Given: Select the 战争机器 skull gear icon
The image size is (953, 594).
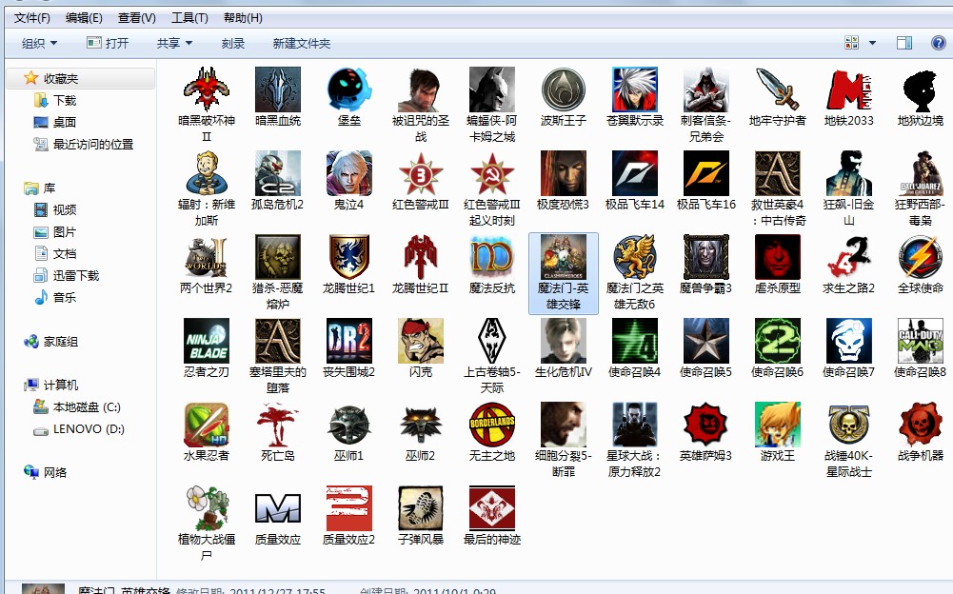Looking at the screenshot, I should pos(921,425).
